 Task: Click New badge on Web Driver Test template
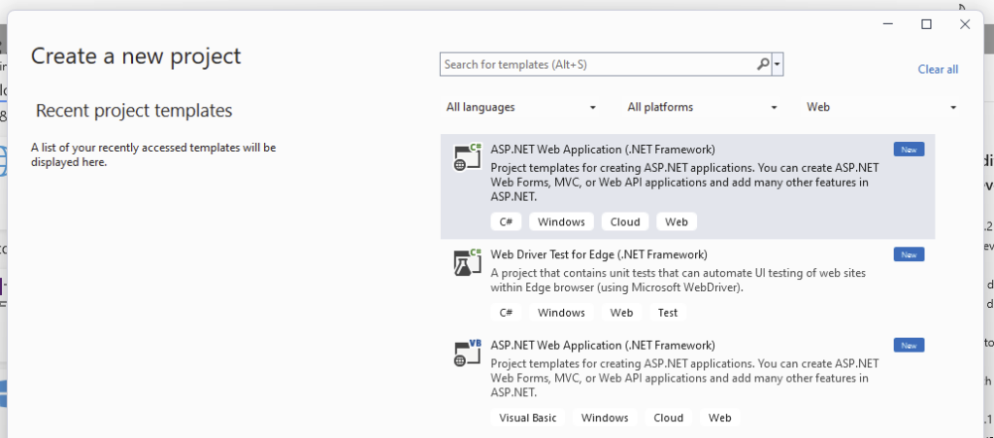909,254
